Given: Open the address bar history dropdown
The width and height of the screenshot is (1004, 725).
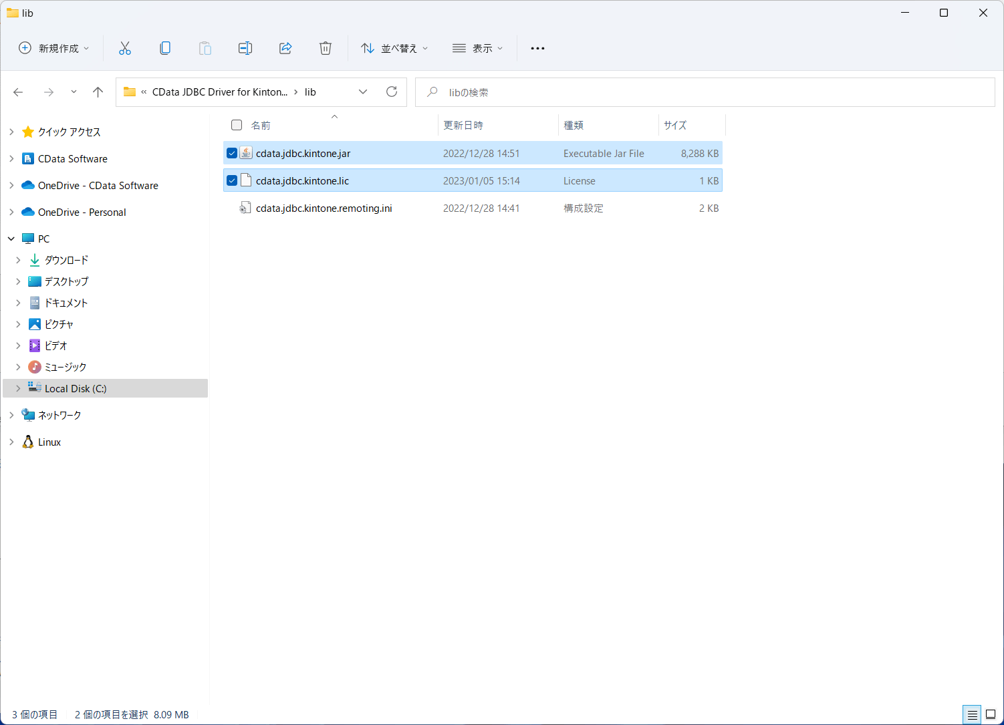Looking at the screenshot, I should point(363,92).
